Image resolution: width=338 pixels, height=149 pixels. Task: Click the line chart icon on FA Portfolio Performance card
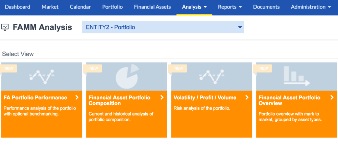[x=42, y=77]
